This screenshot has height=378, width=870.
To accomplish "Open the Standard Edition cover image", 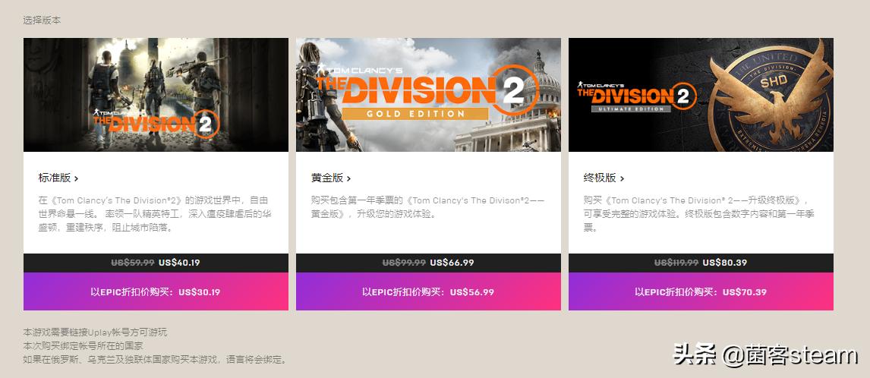I will point(156,95).
